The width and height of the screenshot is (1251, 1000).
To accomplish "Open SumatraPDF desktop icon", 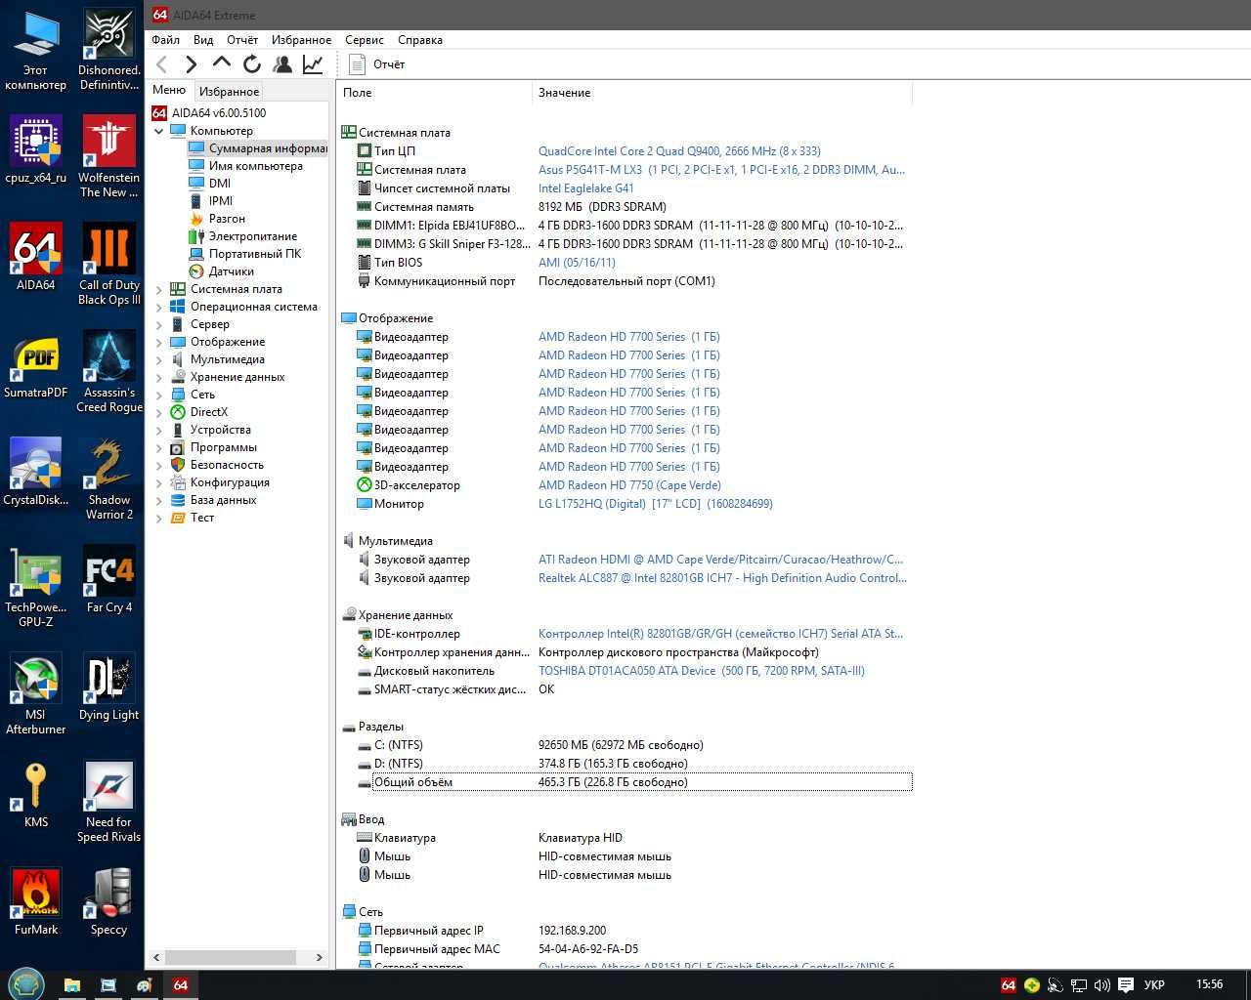I will (35, 365).
